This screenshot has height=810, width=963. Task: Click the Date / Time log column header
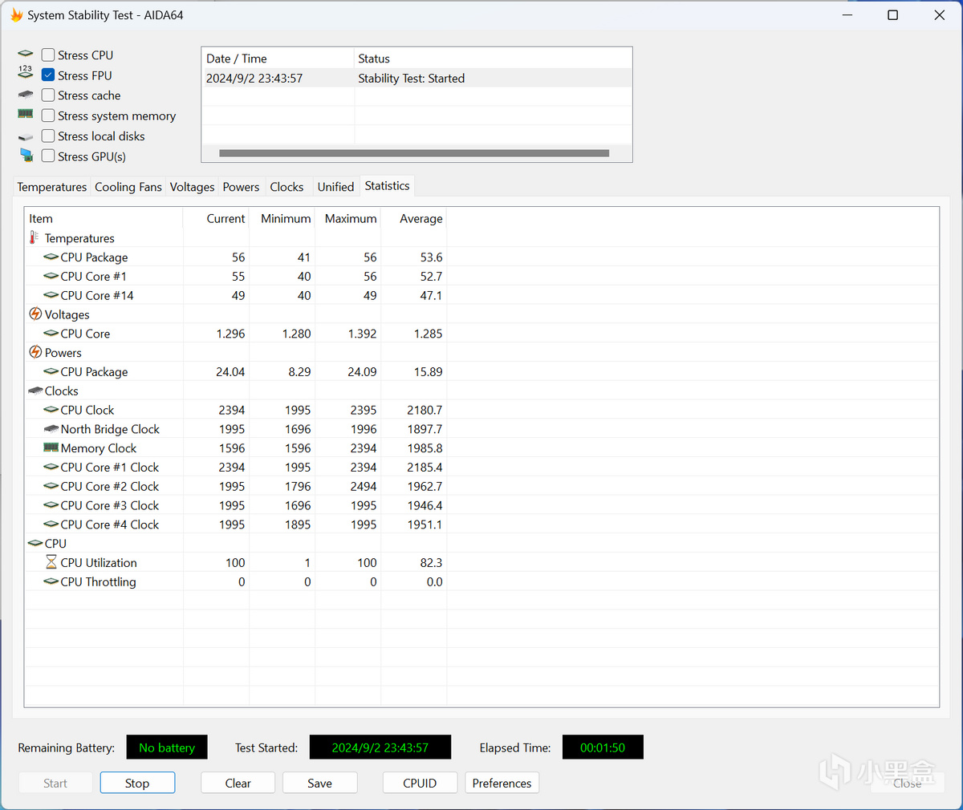coord(278,59)
